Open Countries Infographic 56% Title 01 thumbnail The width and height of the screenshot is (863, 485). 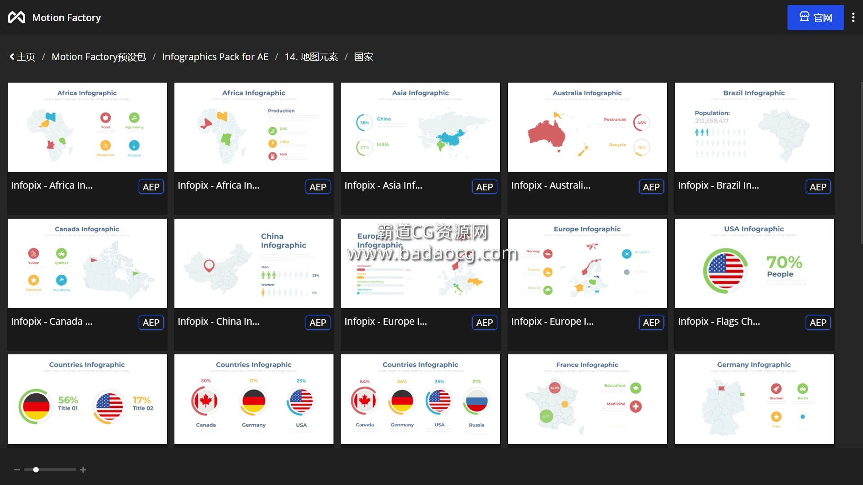[x=87, y=399]
